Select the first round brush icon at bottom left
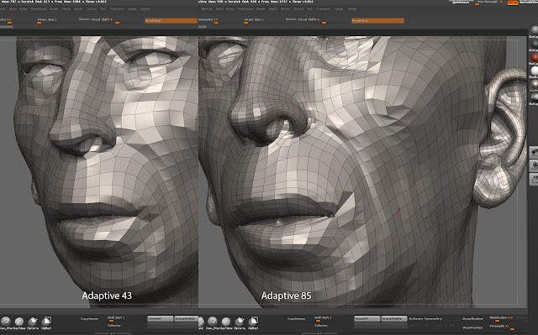Screen dimensions: 538x335 coord(6,321)
